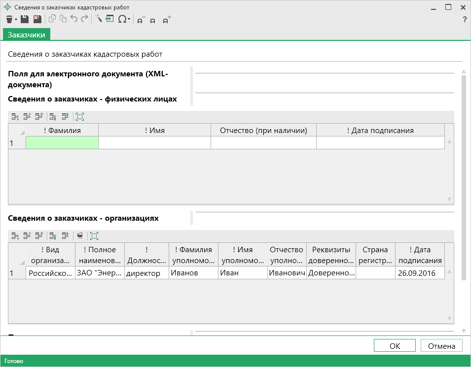Image resolution: width=471 pixels, height=367 pixels.
Task: Decrease font size with the A− icon
Action: tap(141, 20)
